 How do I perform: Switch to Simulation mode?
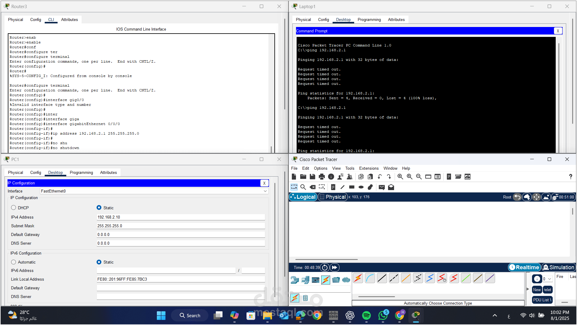(x=558, y=267)
